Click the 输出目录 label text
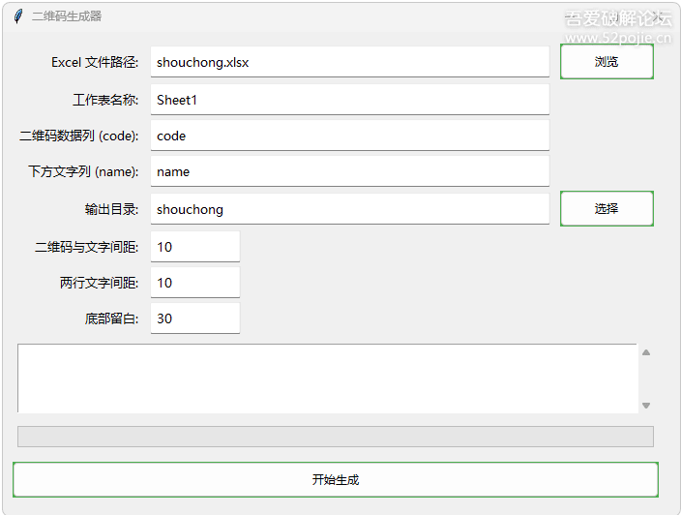This screenshot has width=681, height=515. tap(111, 209)
